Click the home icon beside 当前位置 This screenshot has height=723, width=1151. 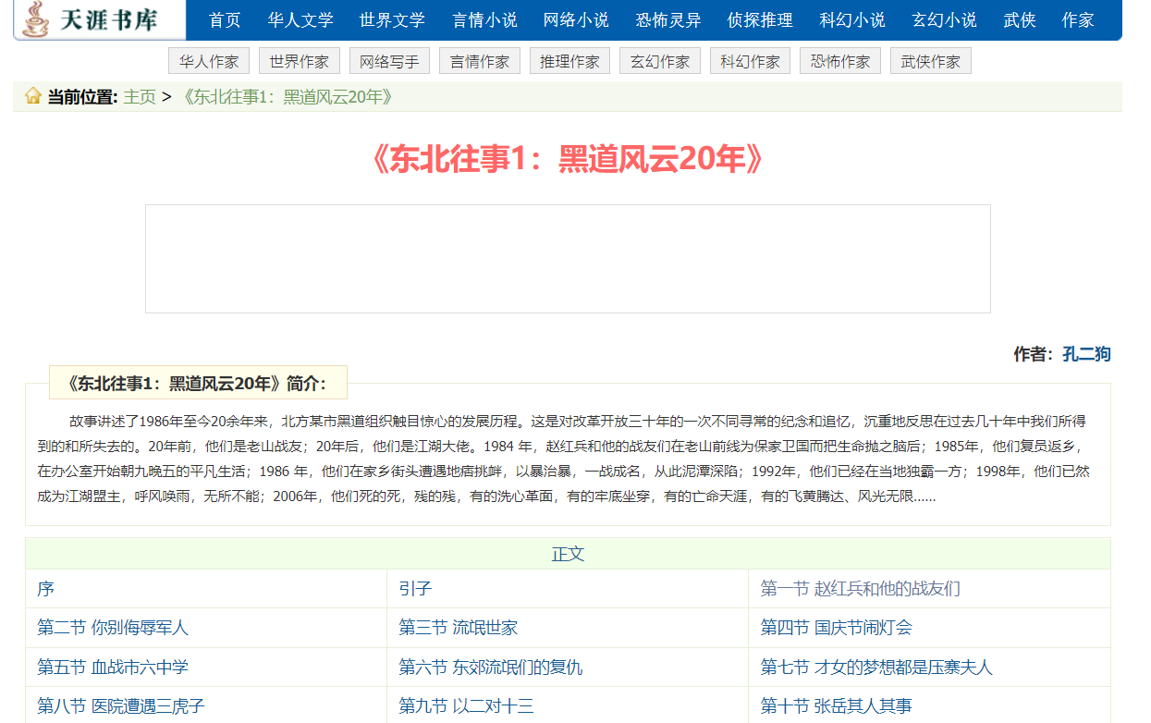click(x=33, y=96)
